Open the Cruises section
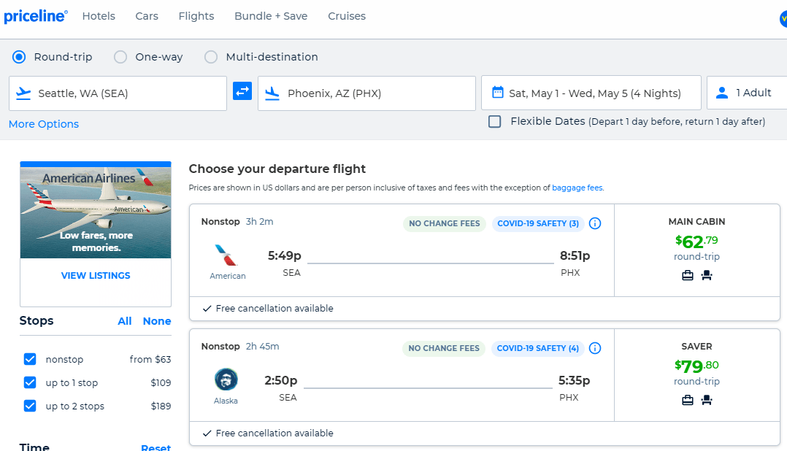This screenshot has height=451, width=787. click(x=347, y=16)
